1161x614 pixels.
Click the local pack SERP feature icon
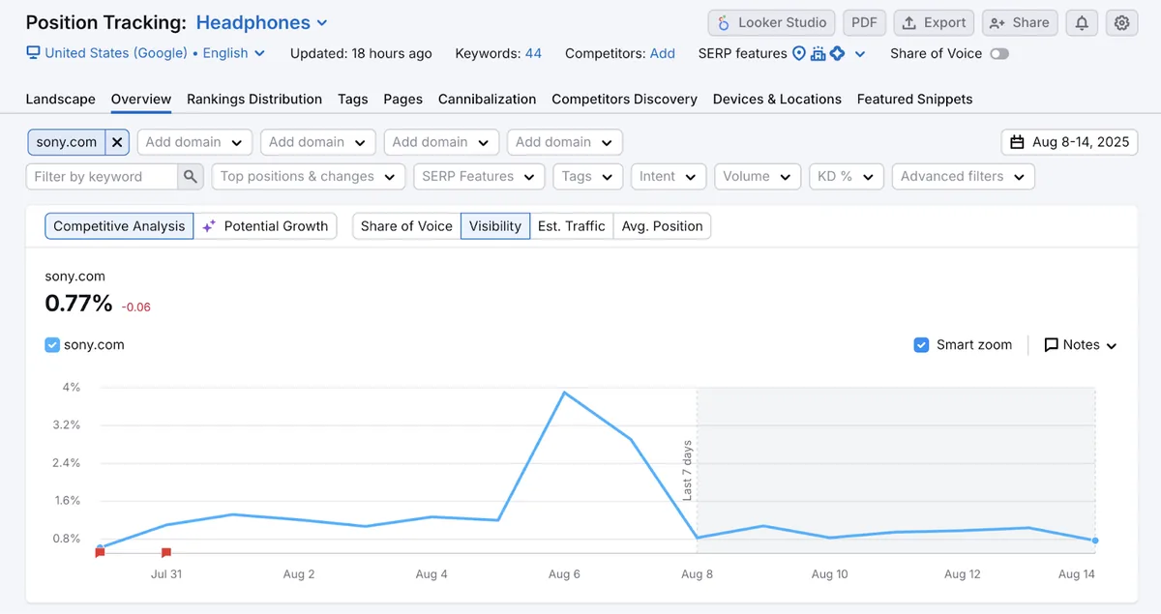[x=819, y=53]
